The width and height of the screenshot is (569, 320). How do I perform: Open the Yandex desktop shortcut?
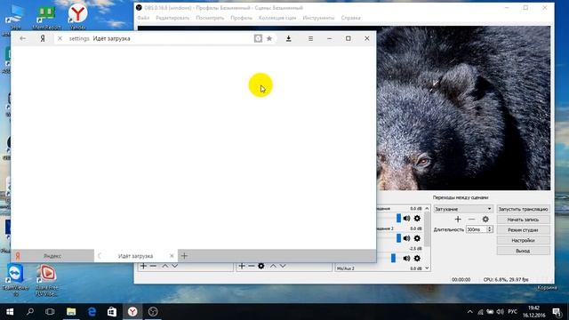pos(77,16)
